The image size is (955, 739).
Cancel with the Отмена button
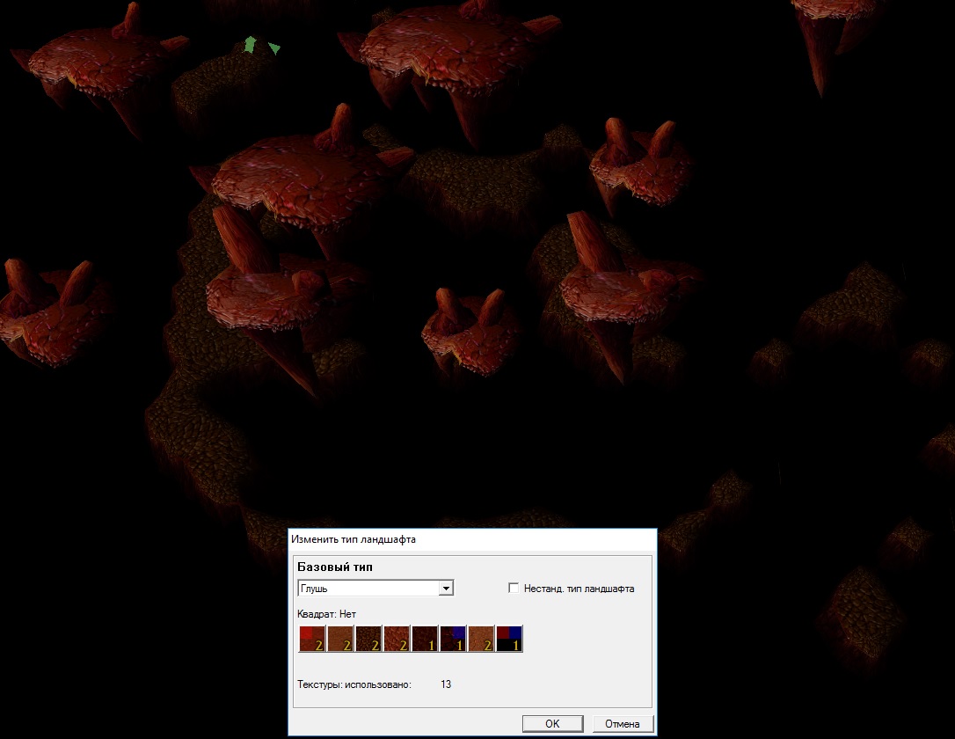coord(623,724)
